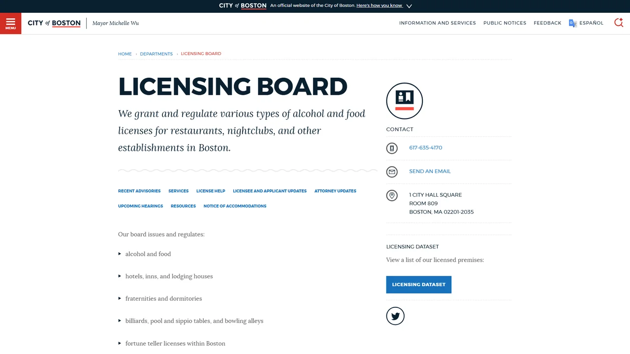Jump to License Help section
630x354 pixels.
(211, 191)
